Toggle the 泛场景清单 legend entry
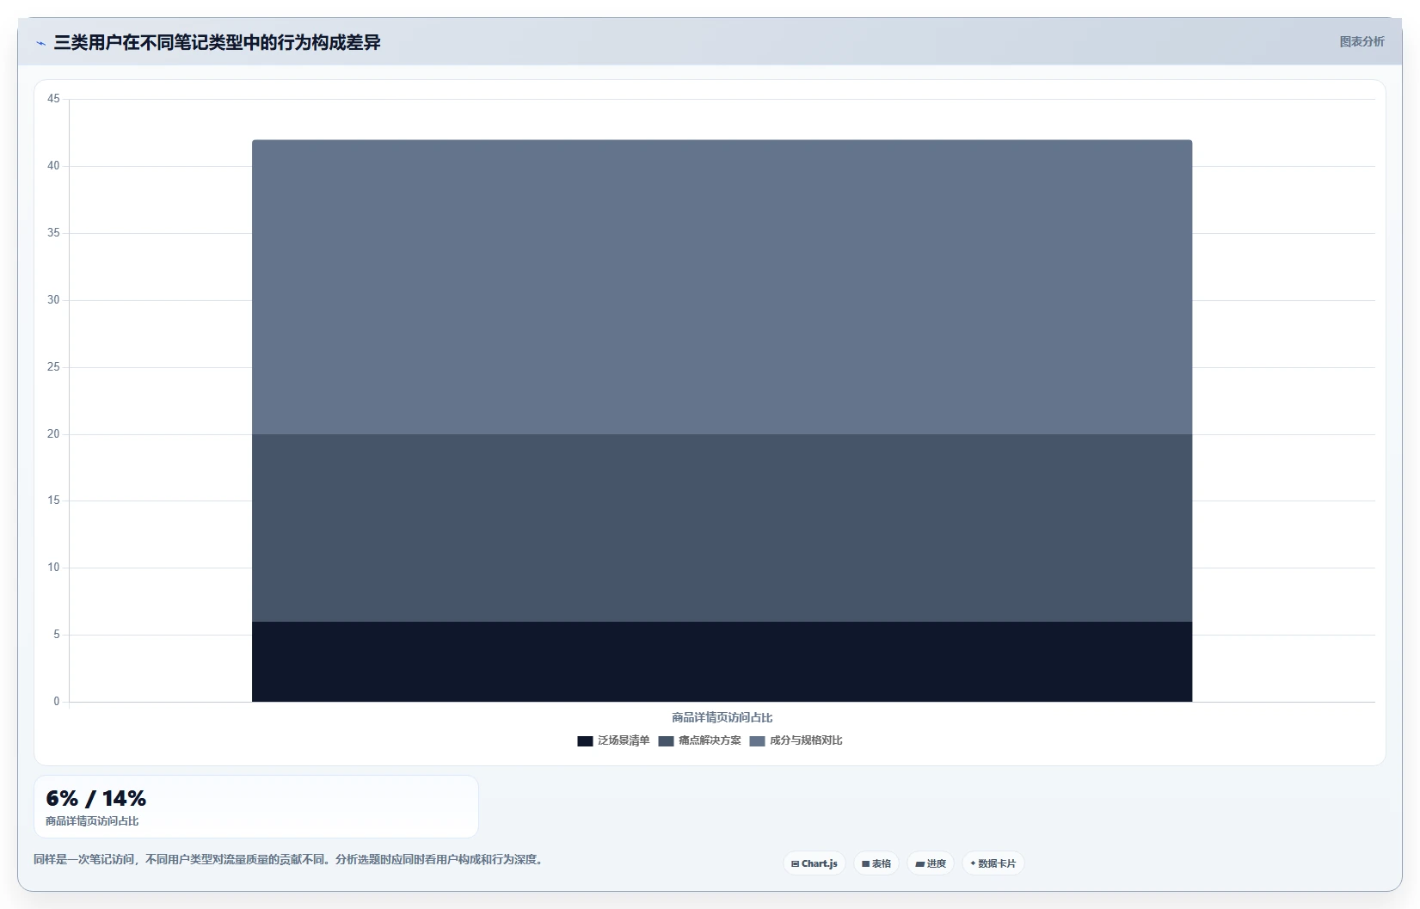The width and height of the screenshot is (1420, 909). coord(613,740)
